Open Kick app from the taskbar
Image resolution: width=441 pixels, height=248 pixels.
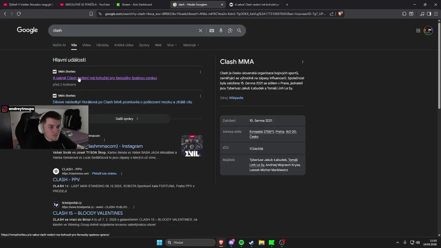[x=271, y=242]
